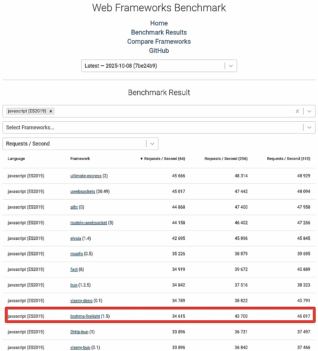This screenshot has width=318, height=351.
Task: Navigate to Compare Frameworks
Action: (x=159, y=42)
